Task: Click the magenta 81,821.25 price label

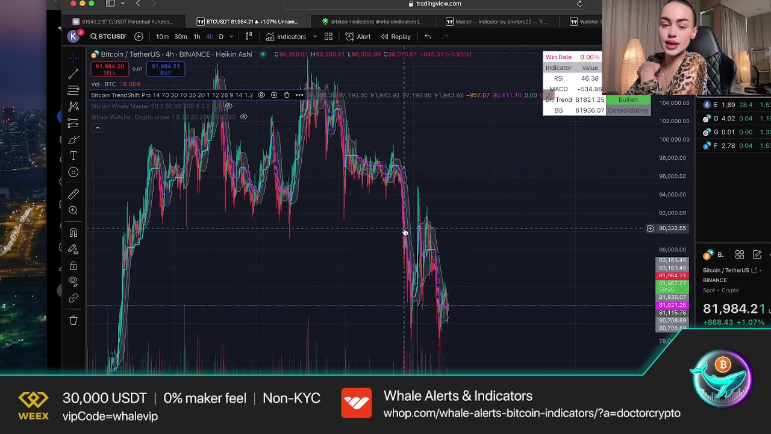Action: (x=672, y=305)
